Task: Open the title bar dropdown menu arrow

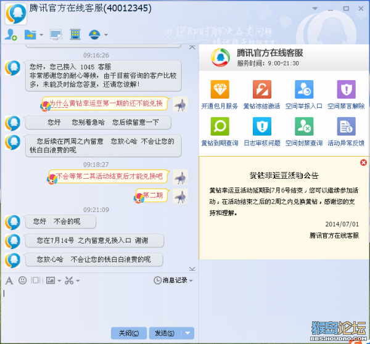Action: point(314,9)
